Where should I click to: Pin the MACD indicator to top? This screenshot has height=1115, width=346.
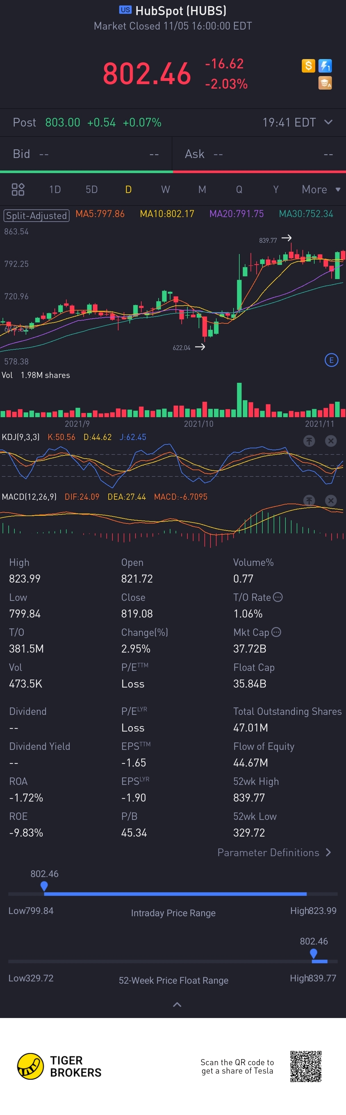(x=309, y=501)
